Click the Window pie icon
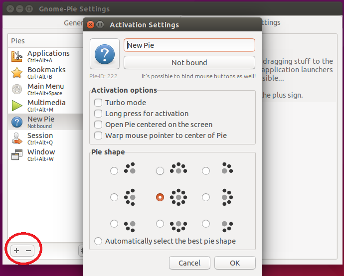344x276 pixels. pyautogui.click(x=17, y=155)
